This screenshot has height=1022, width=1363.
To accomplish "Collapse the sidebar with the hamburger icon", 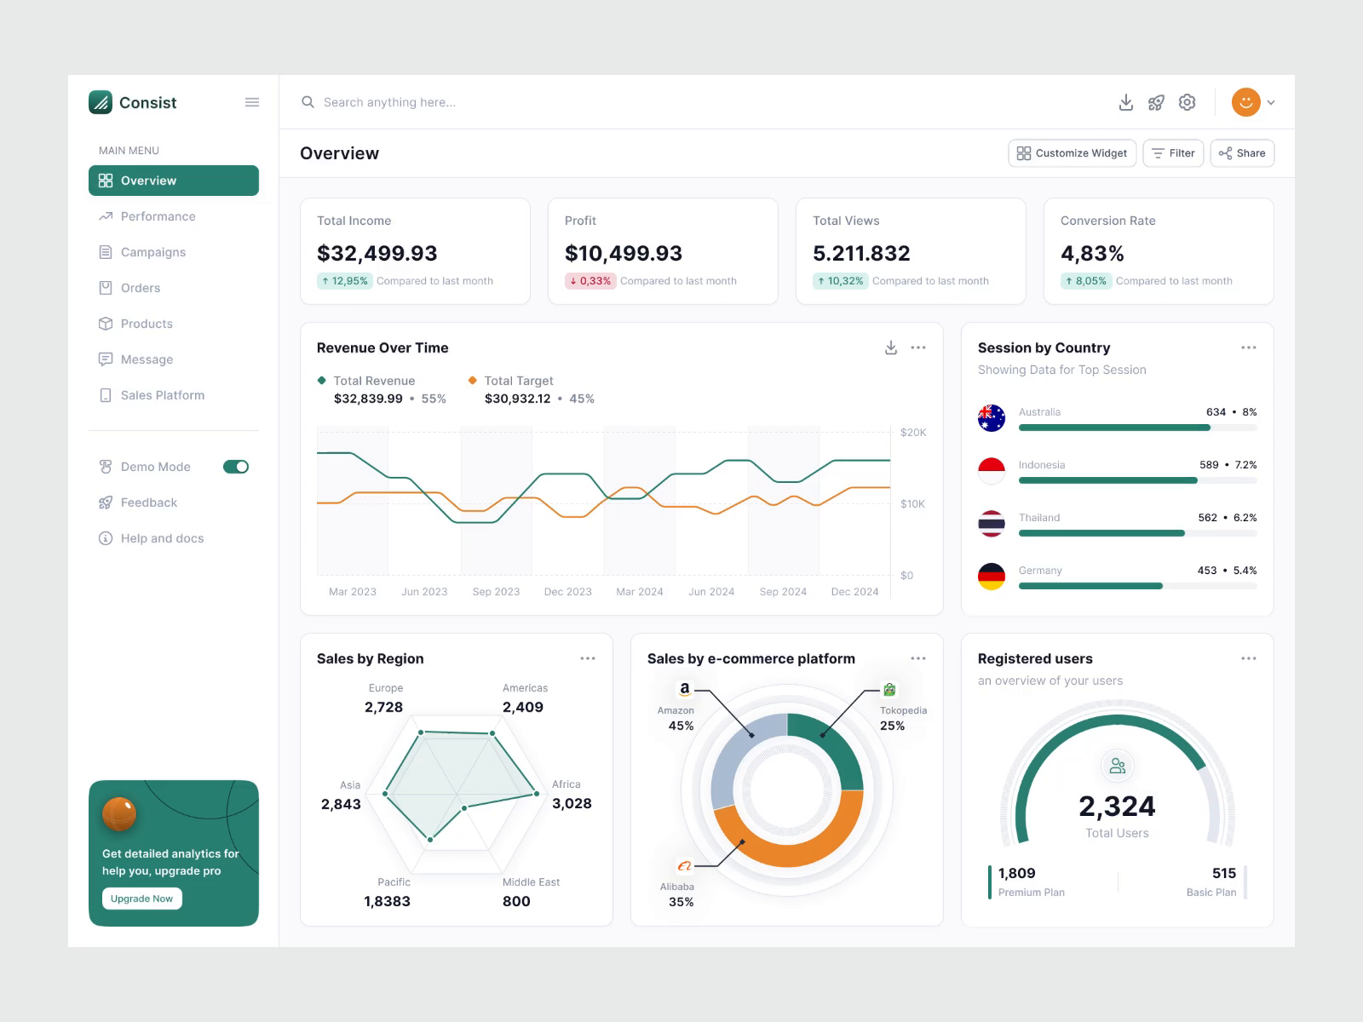I will click(x=251, y=102).
